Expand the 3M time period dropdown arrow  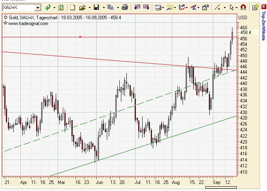(175, 8)
